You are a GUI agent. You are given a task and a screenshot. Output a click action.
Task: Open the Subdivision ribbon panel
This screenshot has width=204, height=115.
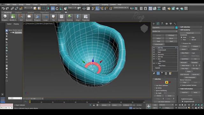point(62,18)
